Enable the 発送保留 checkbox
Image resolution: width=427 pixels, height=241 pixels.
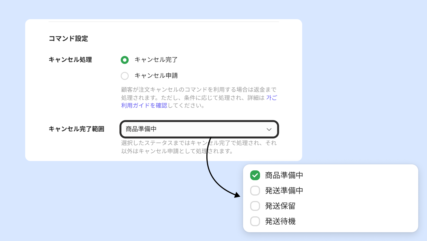(x=255, y=206)
